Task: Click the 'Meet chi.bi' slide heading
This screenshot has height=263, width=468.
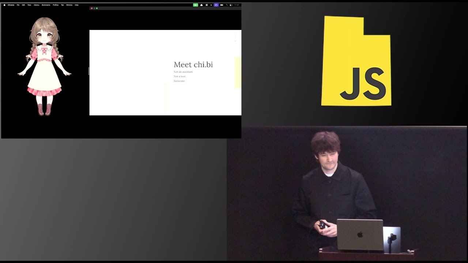Action: click(193, 65)
